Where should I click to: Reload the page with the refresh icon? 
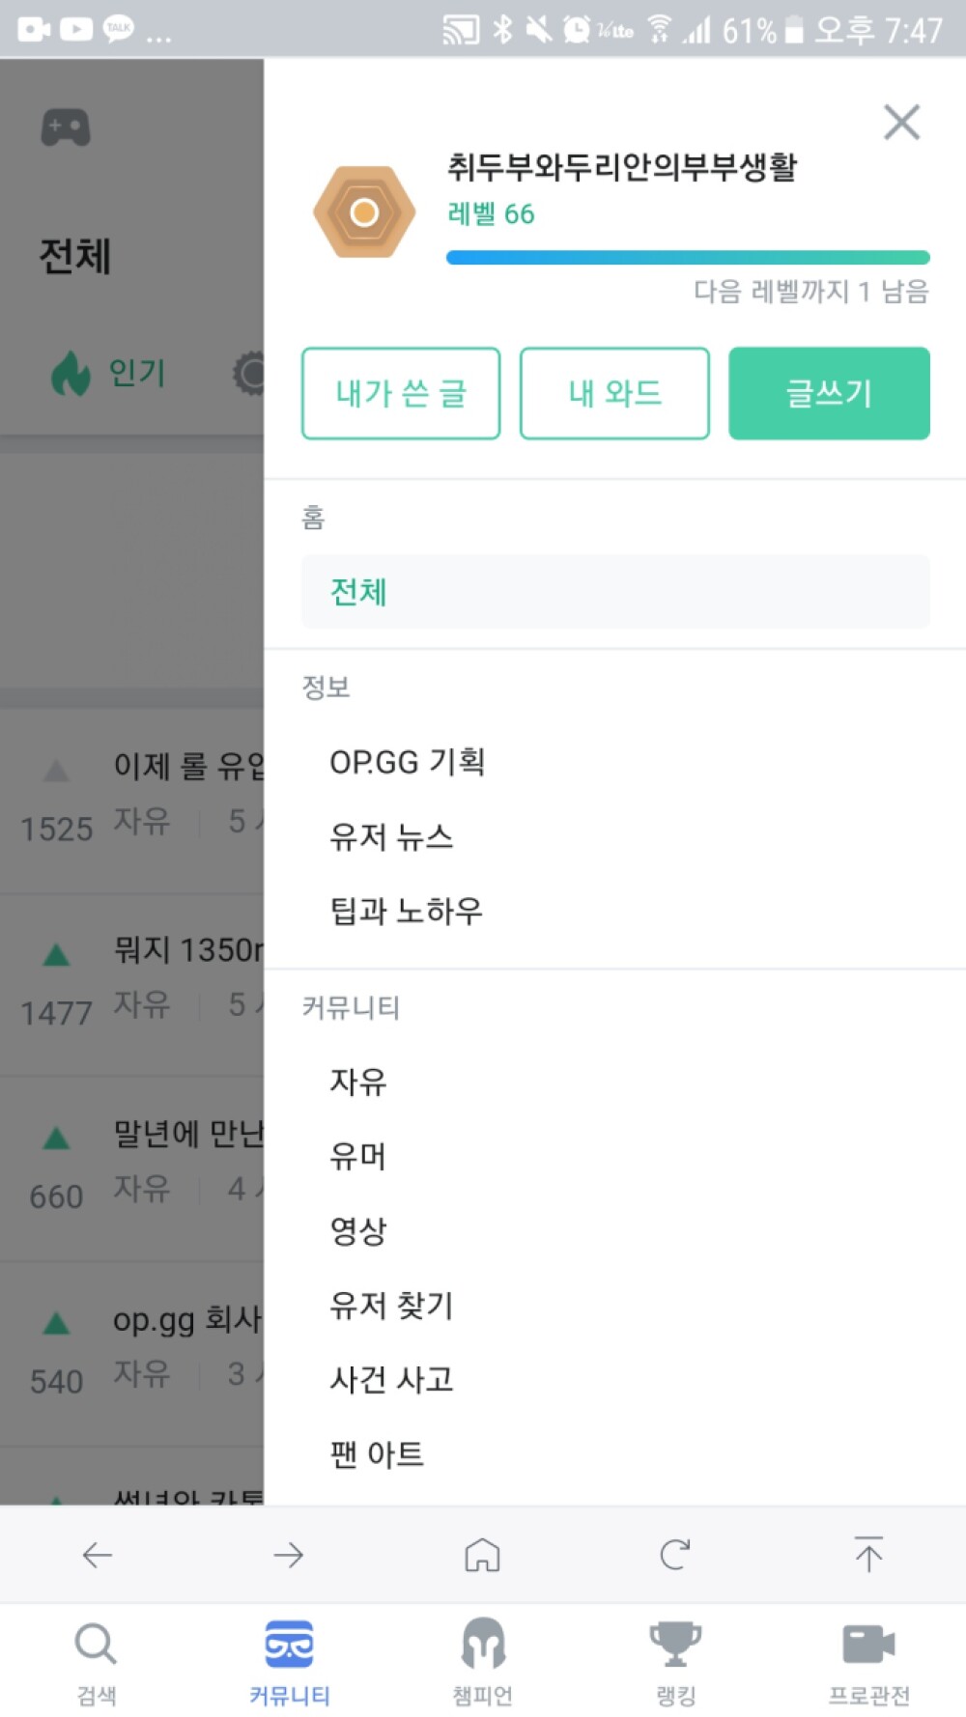[x=675, y=1555]
